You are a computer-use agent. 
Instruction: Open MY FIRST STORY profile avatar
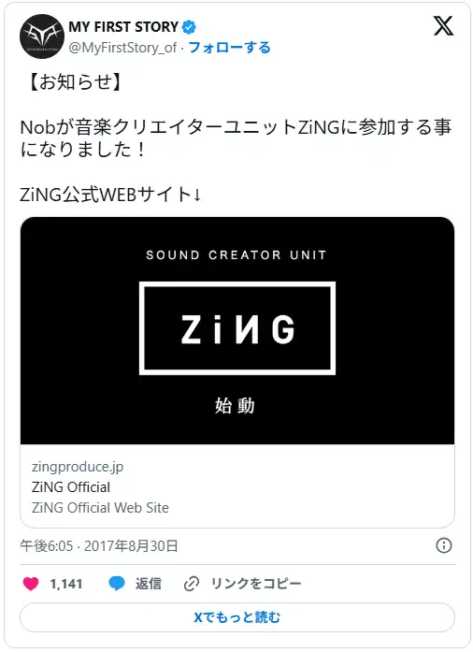pyautogui.click(x=41, y=36)
